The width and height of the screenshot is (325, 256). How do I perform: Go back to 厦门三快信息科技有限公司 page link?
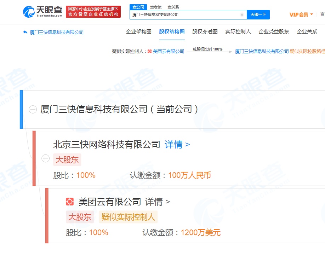click(x=57, y=32)
